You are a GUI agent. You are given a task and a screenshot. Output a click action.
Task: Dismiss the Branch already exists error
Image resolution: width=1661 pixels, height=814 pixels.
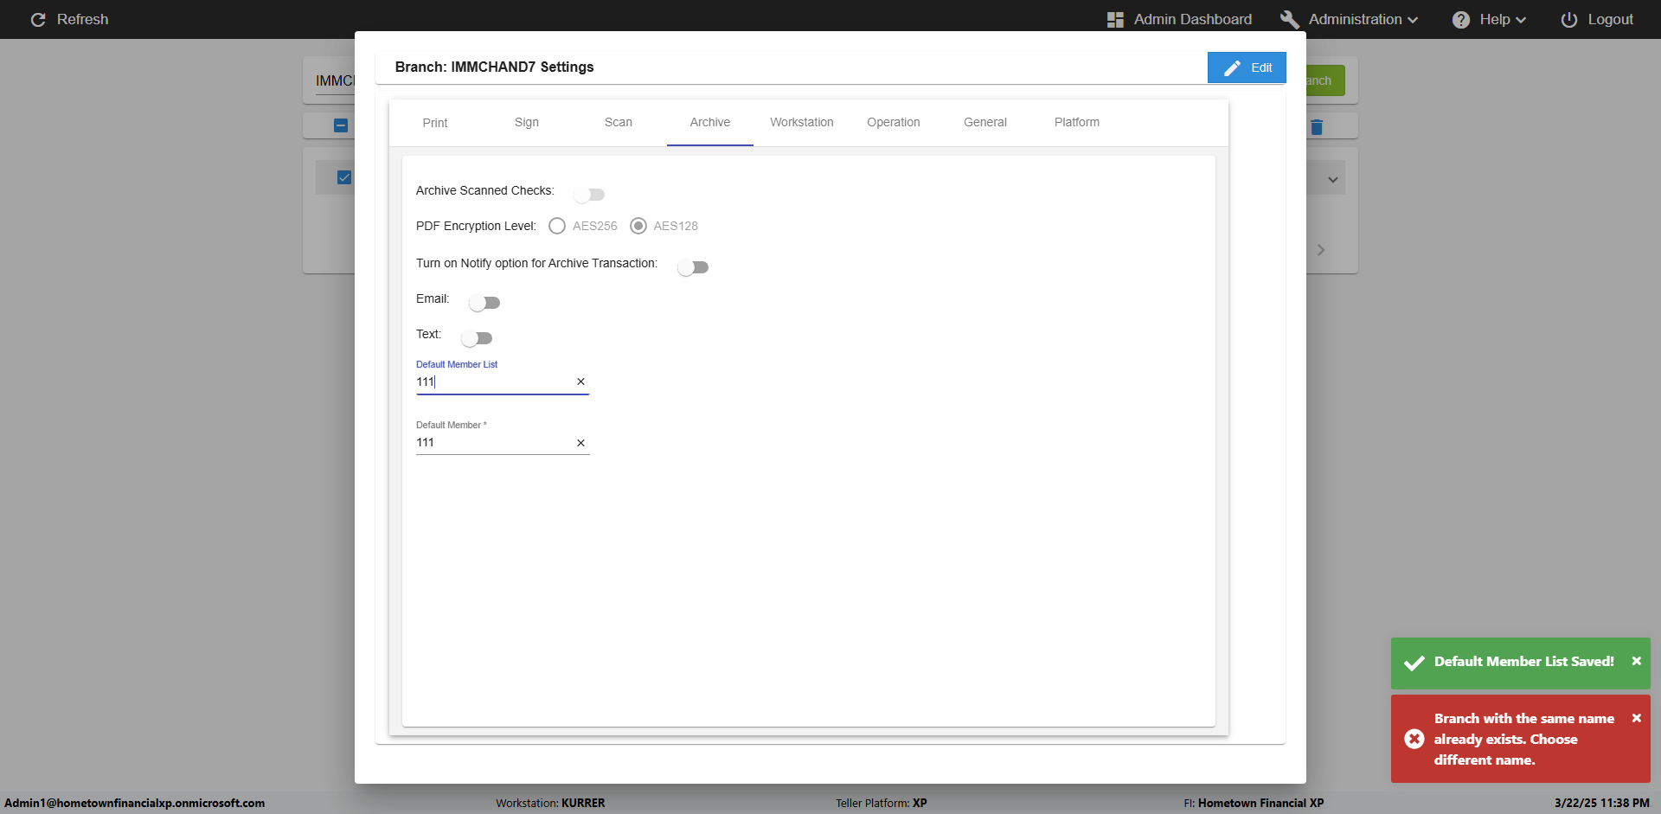tap(1636, 718)
